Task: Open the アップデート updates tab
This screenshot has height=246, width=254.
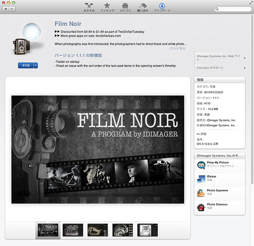Action: click(x=162, y=7)
